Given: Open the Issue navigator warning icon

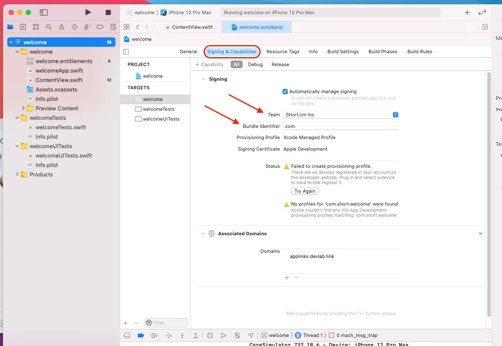Looking at the screenshot, I should coord(61,27).
